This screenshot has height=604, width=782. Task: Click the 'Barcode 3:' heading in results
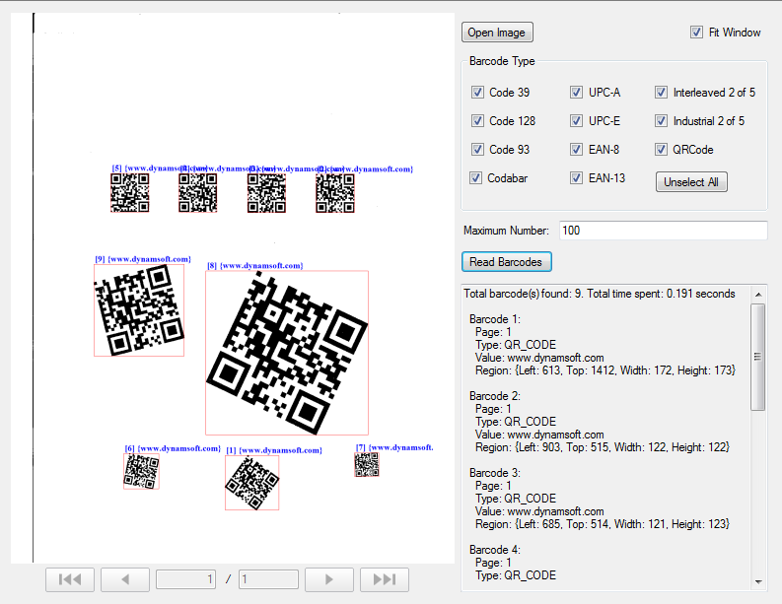click(x=495, y=472)
